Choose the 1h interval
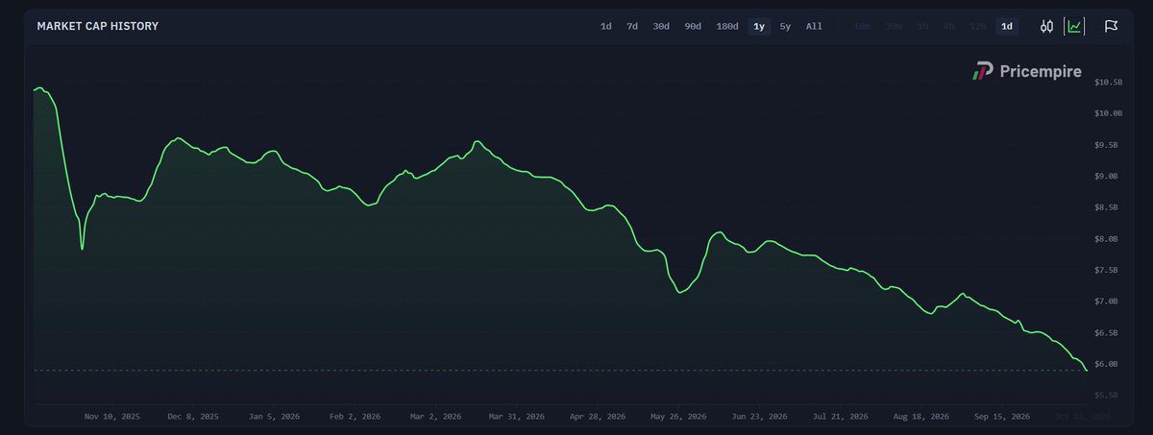The height and width of the screenshot is (435, 1153). click(x=922, y=26)
